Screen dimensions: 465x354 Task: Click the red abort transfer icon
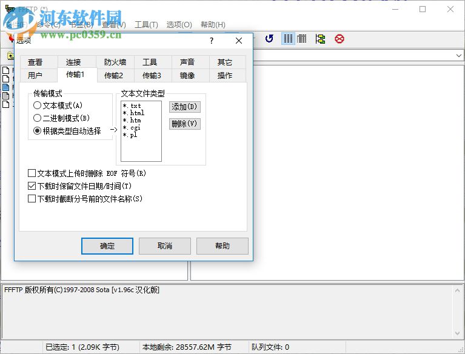coord(340,39)
